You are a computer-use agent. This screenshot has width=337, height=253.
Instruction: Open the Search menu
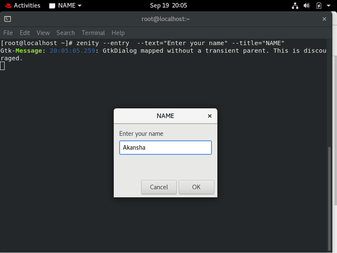(66, 33)
